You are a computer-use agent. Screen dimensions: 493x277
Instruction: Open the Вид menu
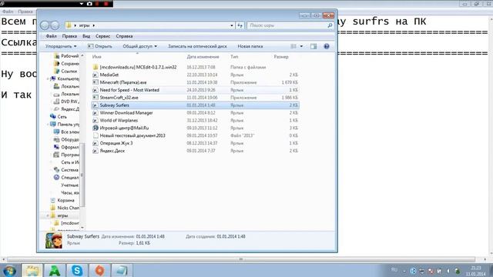point(86,36)
